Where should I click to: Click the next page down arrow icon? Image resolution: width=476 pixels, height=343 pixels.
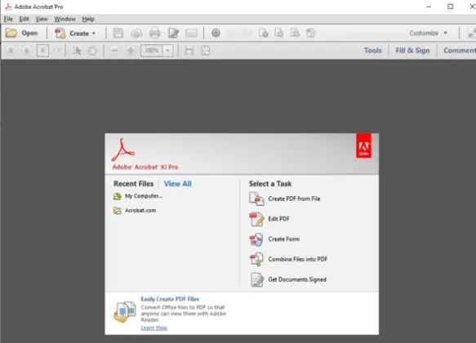coord(27,51)
